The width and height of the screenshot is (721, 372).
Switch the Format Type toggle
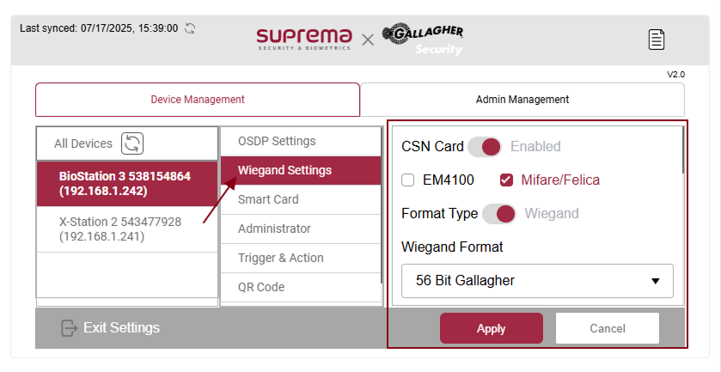pos(499,213)
